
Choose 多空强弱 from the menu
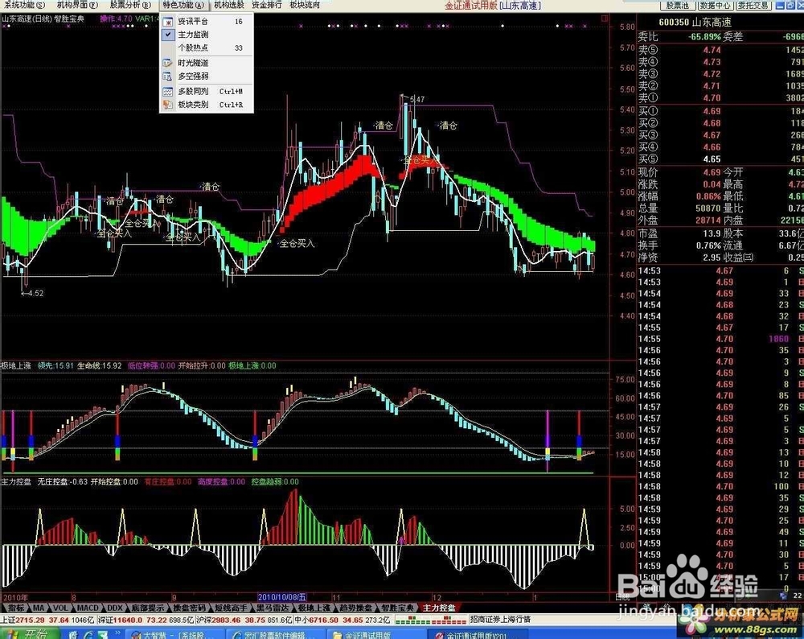tap(207, 76)
